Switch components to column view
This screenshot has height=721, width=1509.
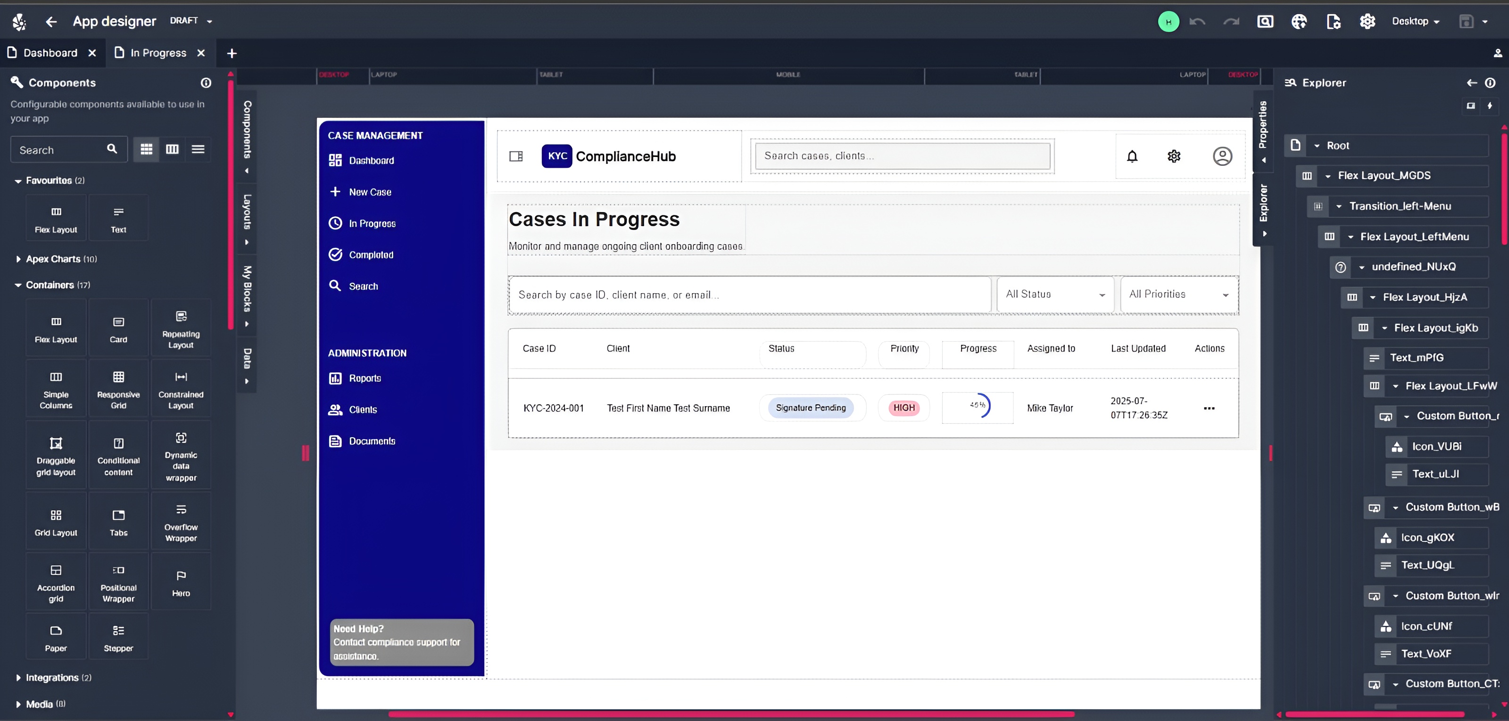[172, 149]
